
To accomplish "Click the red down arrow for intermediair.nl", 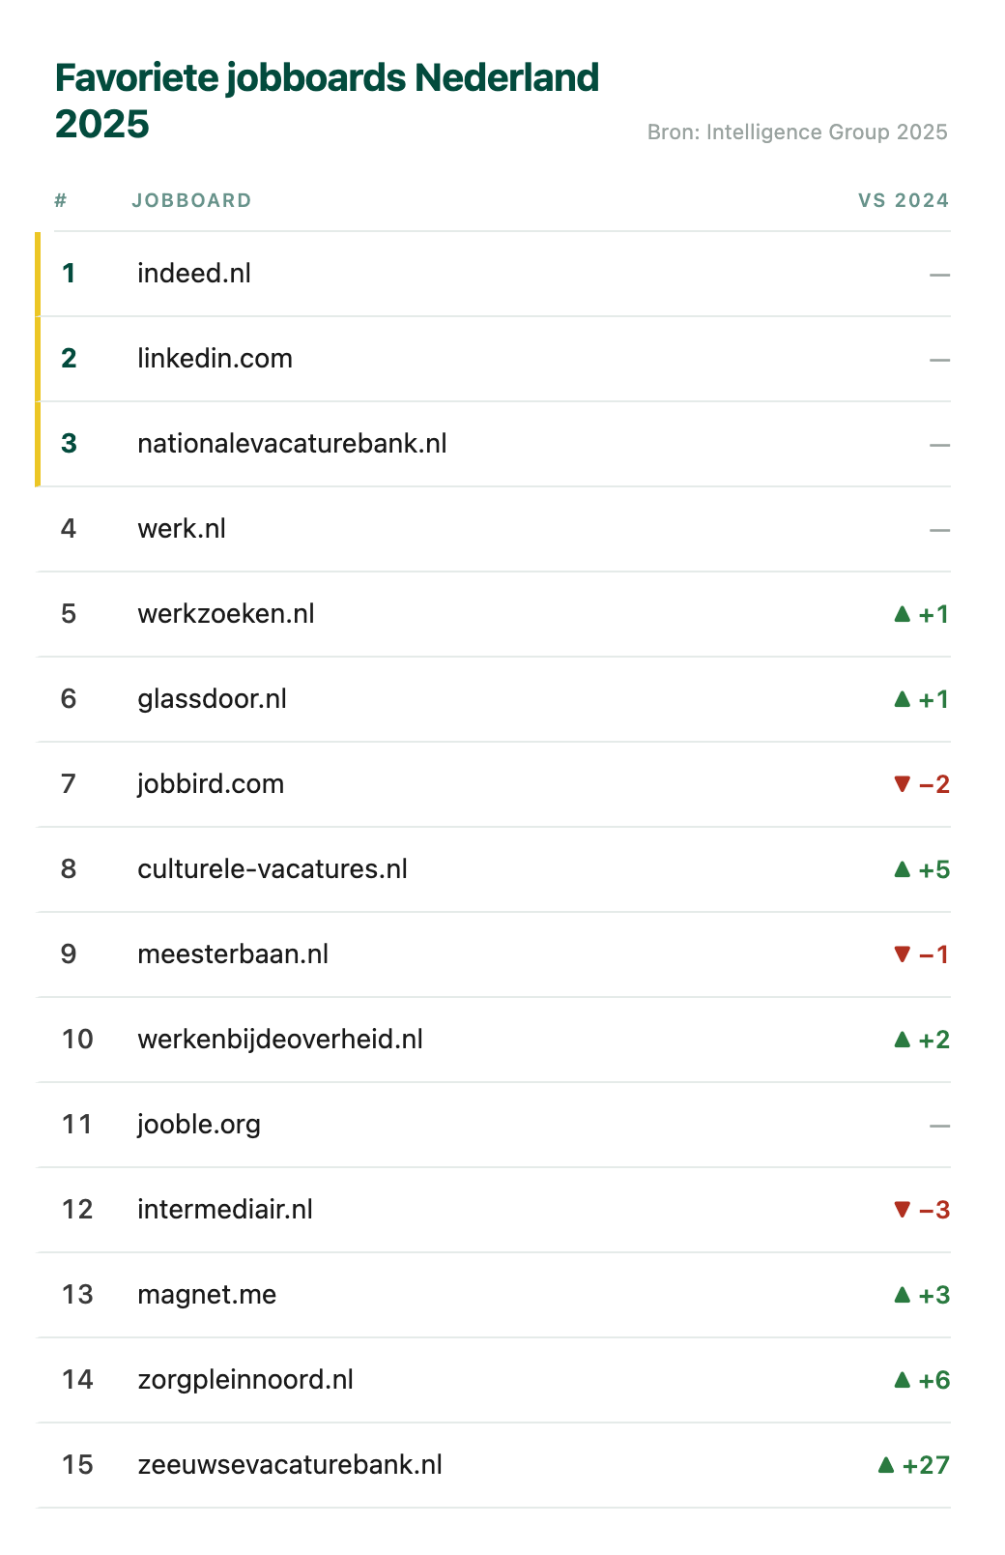I will [x=903, y=1210].
